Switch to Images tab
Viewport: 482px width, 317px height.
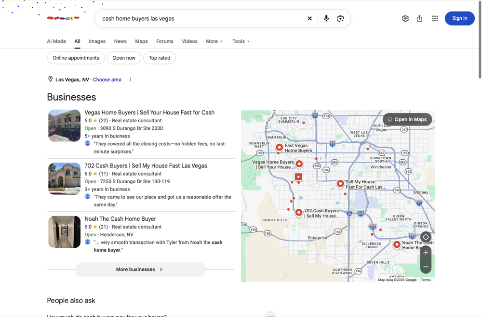[97, 41]
